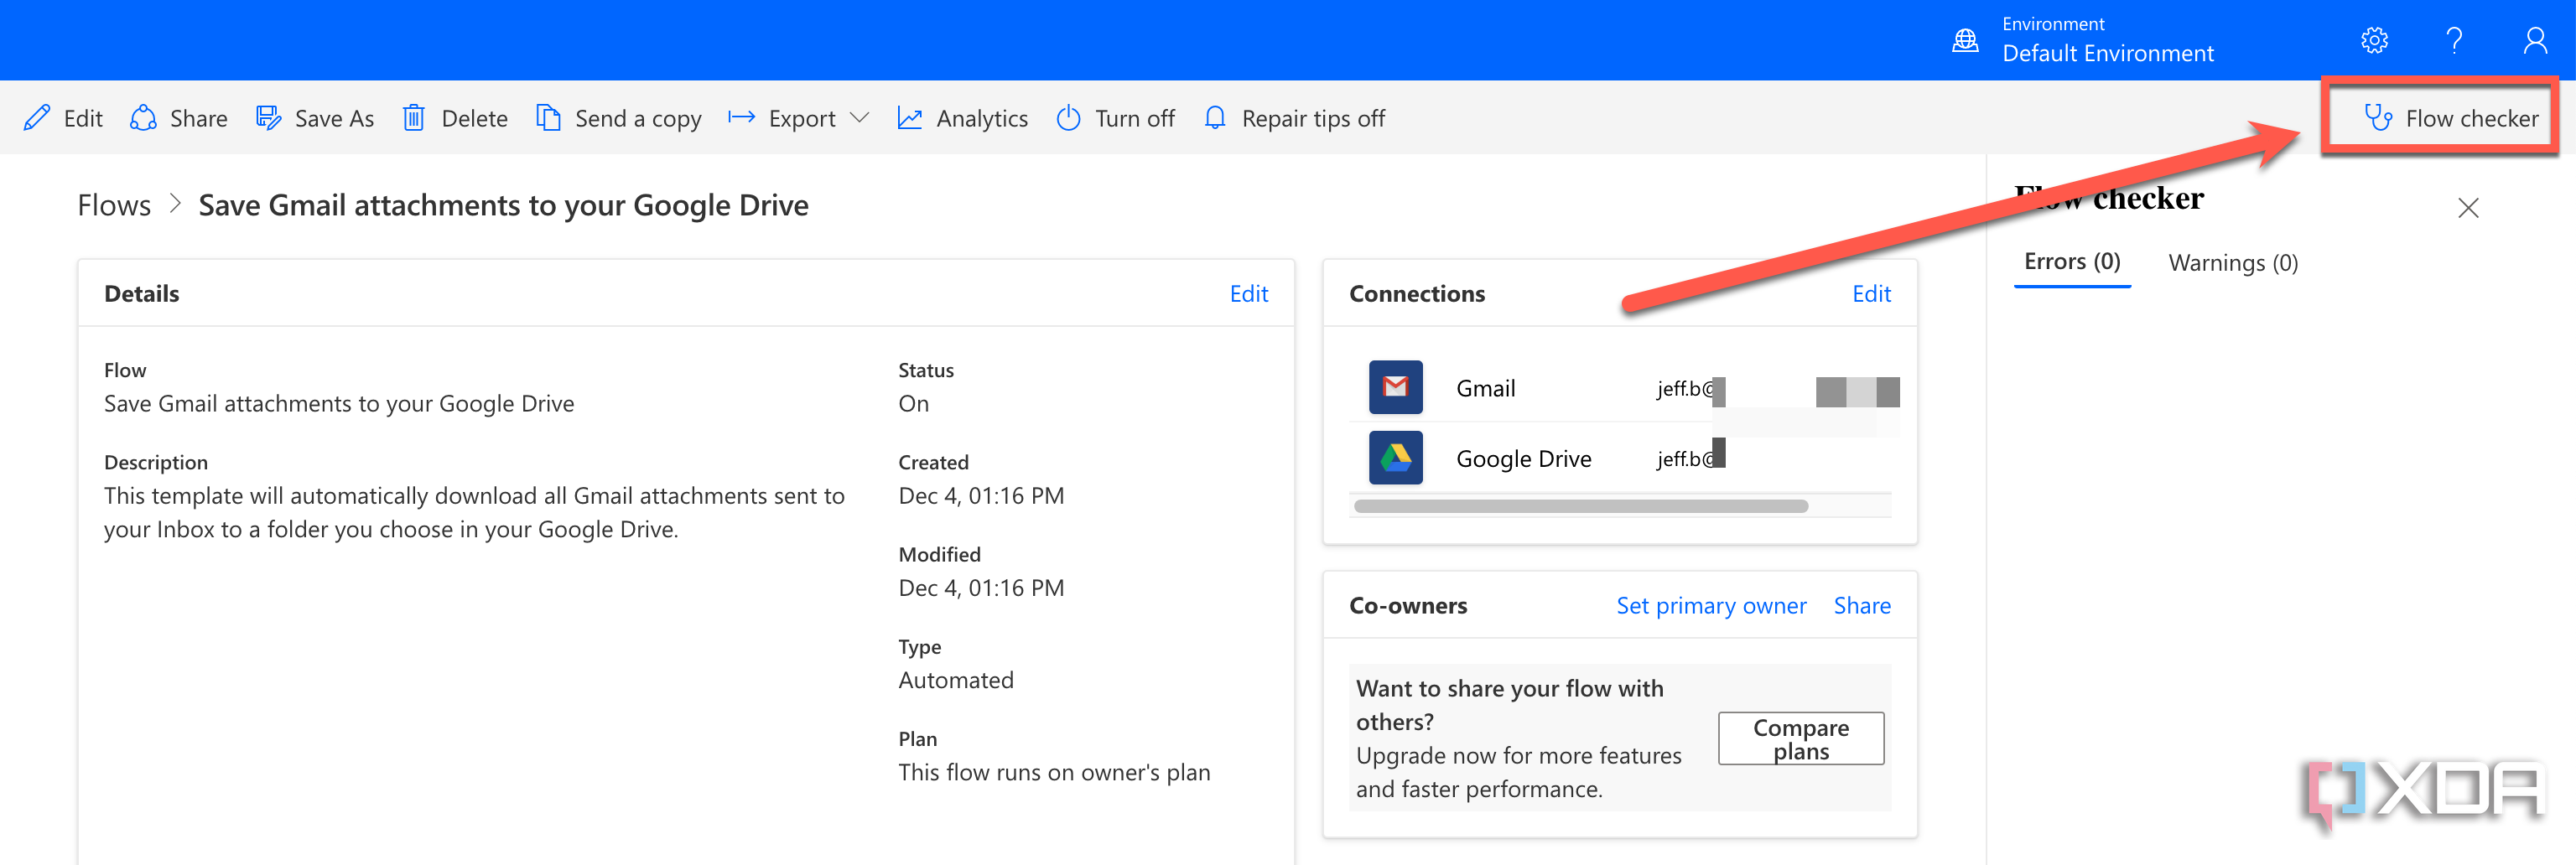Select the Errors tab in Flow checker
Screen dimensions: 2576x865
(x=2071, y=262)
